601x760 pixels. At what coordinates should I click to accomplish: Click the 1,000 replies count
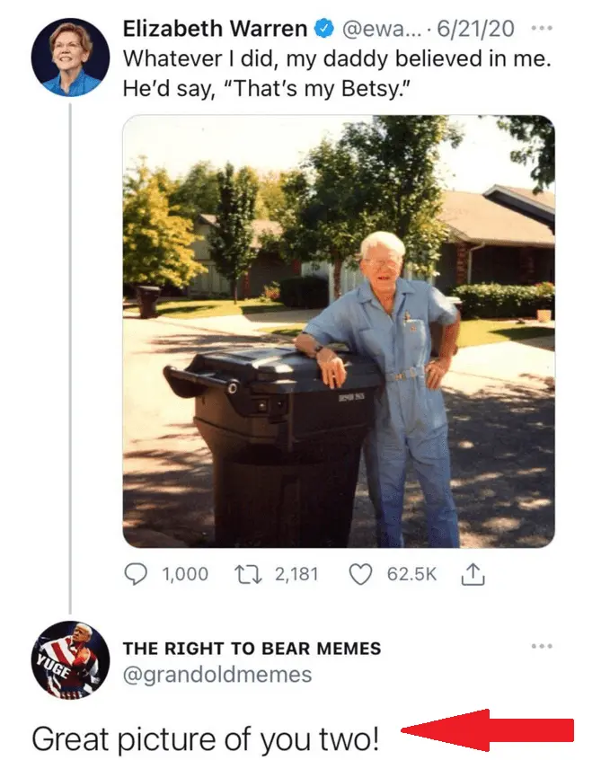pyautogui.click(x=183, y=574)
